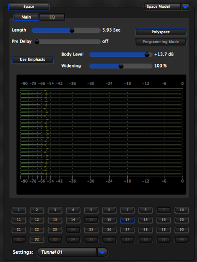Screen dimensions: 197x262
Task: Click the level meter display
Action: point(101,134)
